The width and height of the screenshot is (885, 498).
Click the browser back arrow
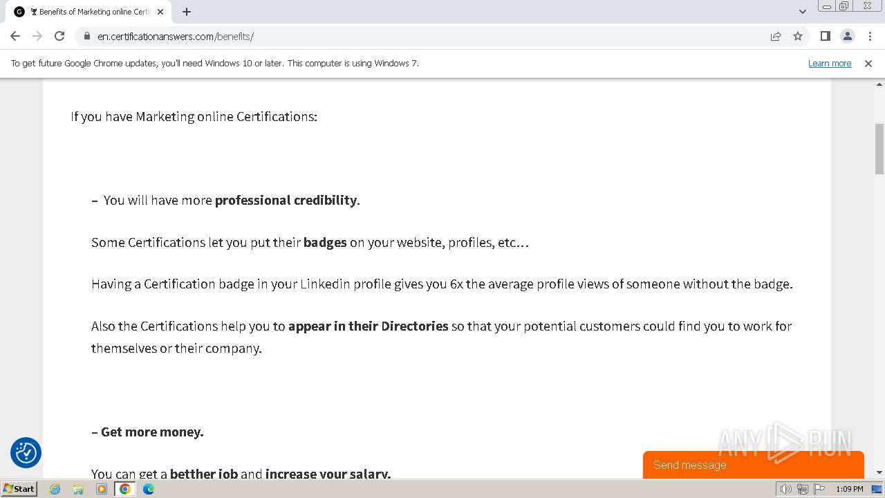coord(15,36)
